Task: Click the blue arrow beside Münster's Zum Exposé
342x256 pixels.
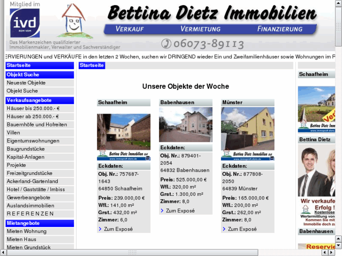Action: pos(224,229)
